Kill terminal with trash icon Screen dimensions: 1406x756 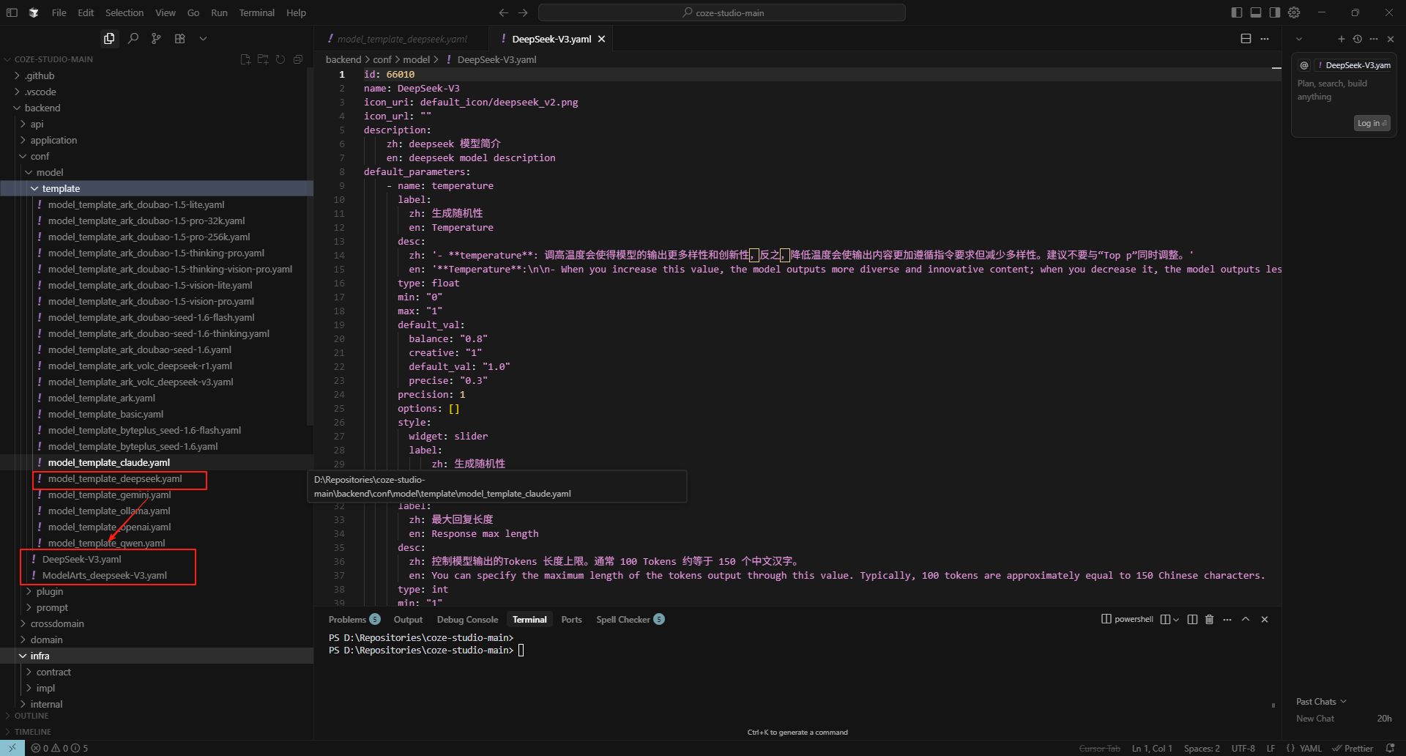(1209, 619)
